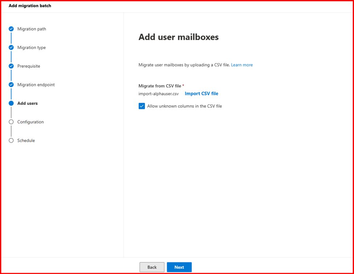Click the import-alphauser.csv file name
This screenshot has width=354, height=274.
(158, 94)
